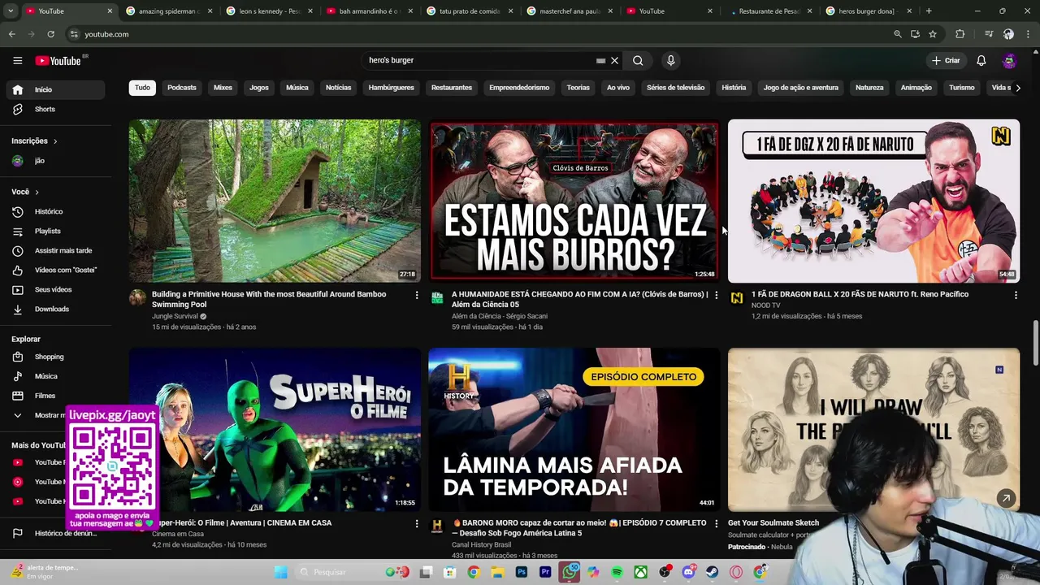Open the browser extensions puzzle icon

coord(960,34)
